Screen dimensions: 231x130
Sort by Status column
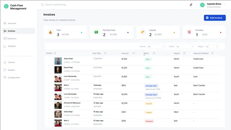[154, 53]
